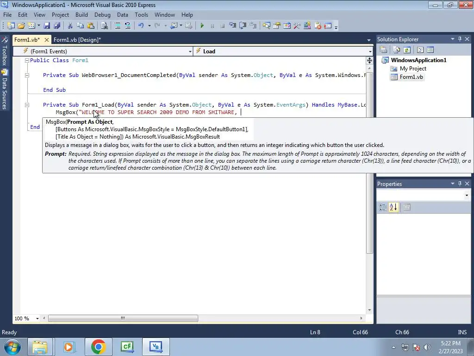Collapse the Public Class Form1 region
Image resolution: width=474 pixels, height=356 pixels.
(x=27, y=60)
